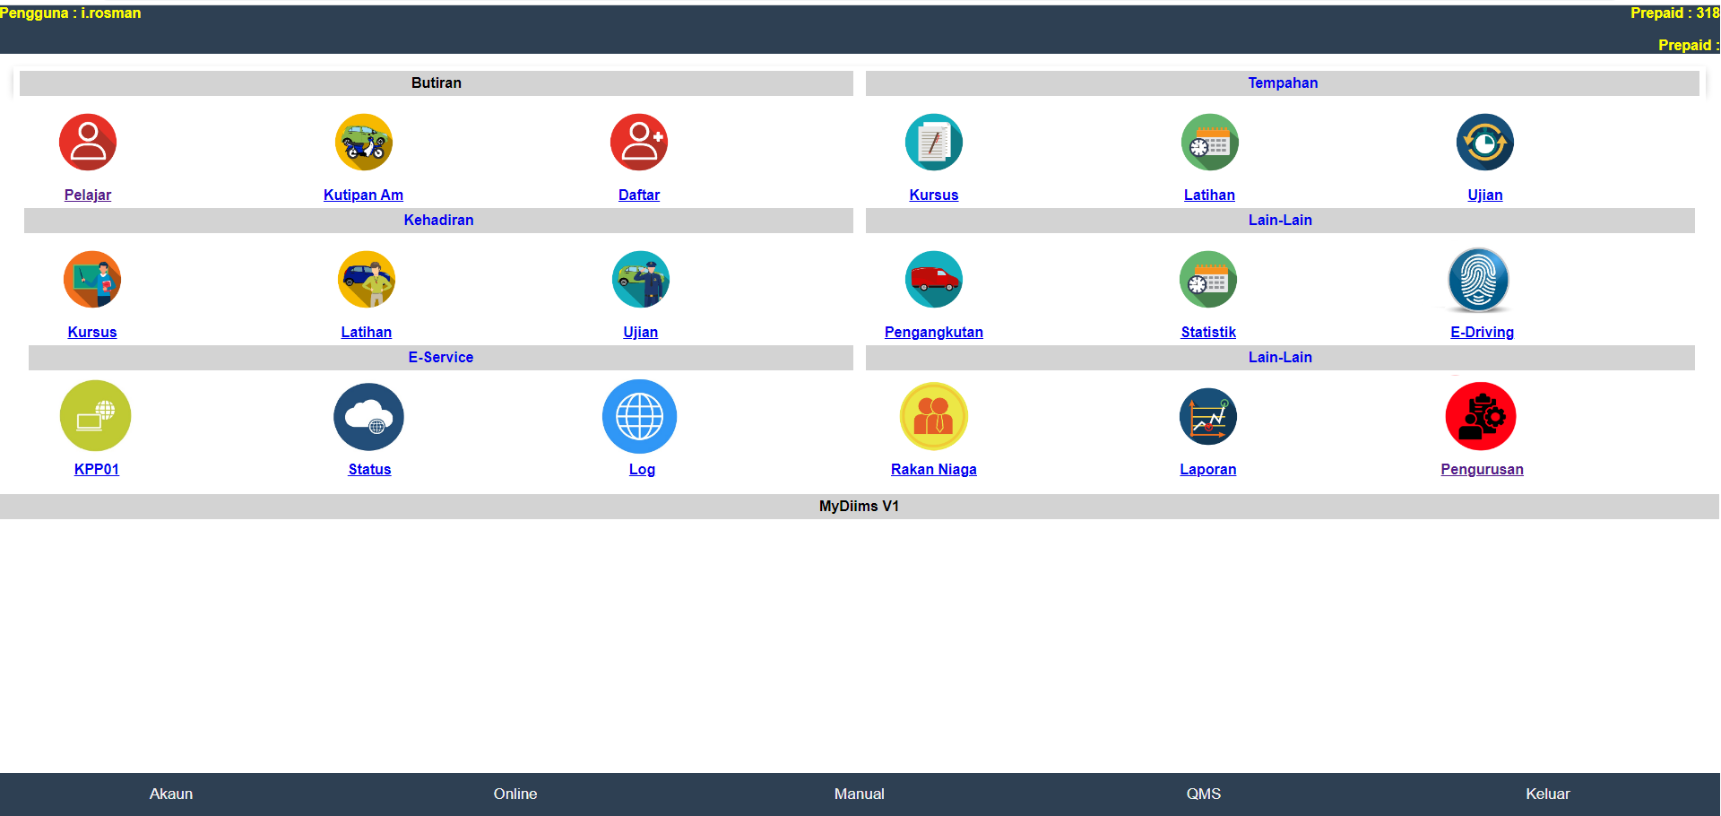The height and width of the screenshot is (816, 1721).
Task: Click Keluar to log out
Action: 1547,794
